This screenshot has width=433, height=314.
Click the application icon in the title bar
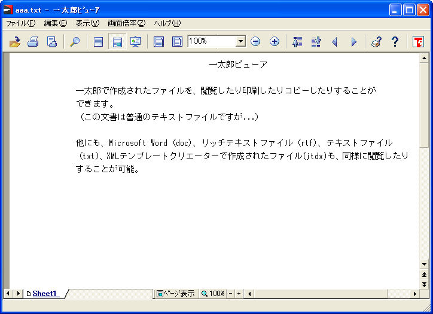(x=8, y=10)
